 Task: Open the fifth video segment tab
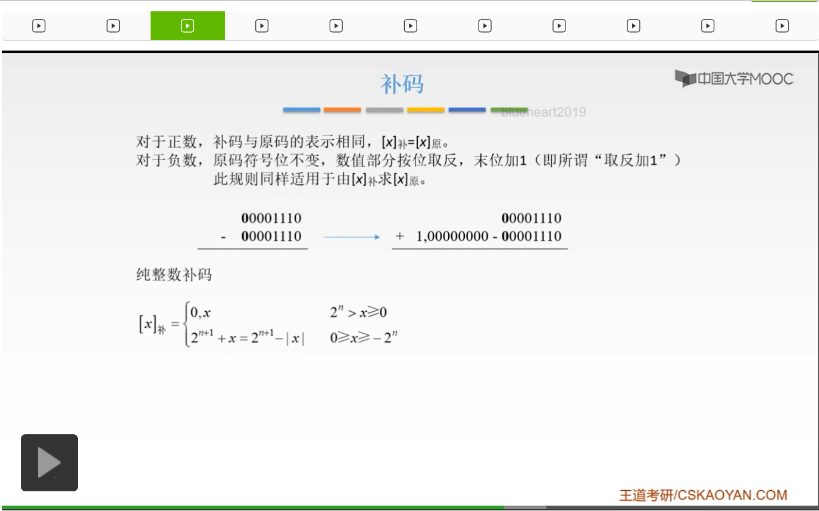pyautogui.click(x=336, y=26)
